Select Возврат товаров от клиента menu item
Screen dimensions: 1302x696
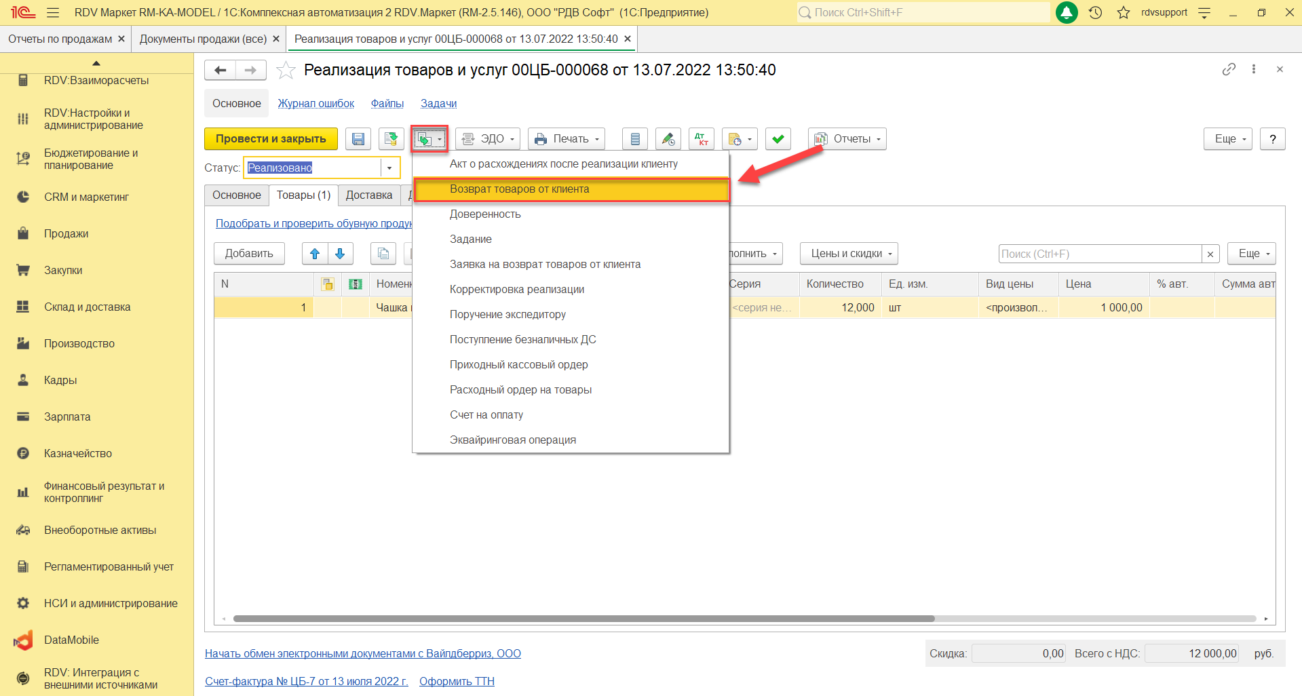point(519,189)
